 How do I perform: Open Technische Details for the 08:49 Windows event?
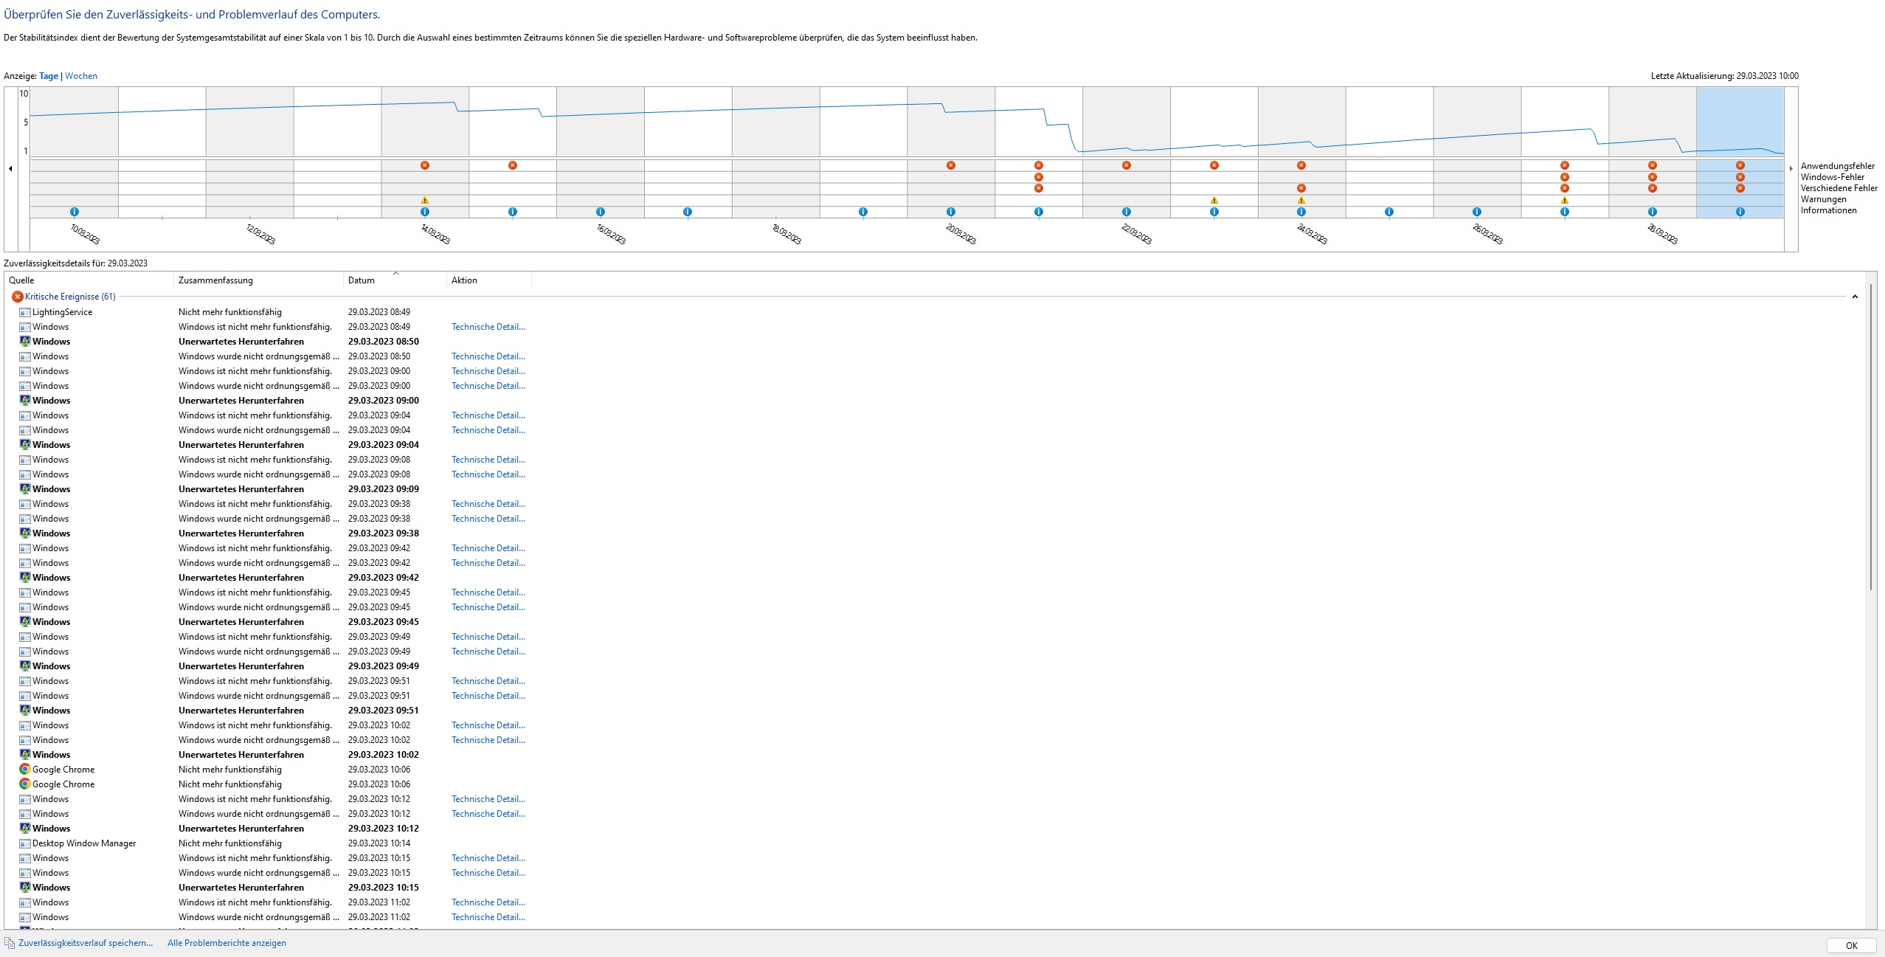[x=488, y=327]
